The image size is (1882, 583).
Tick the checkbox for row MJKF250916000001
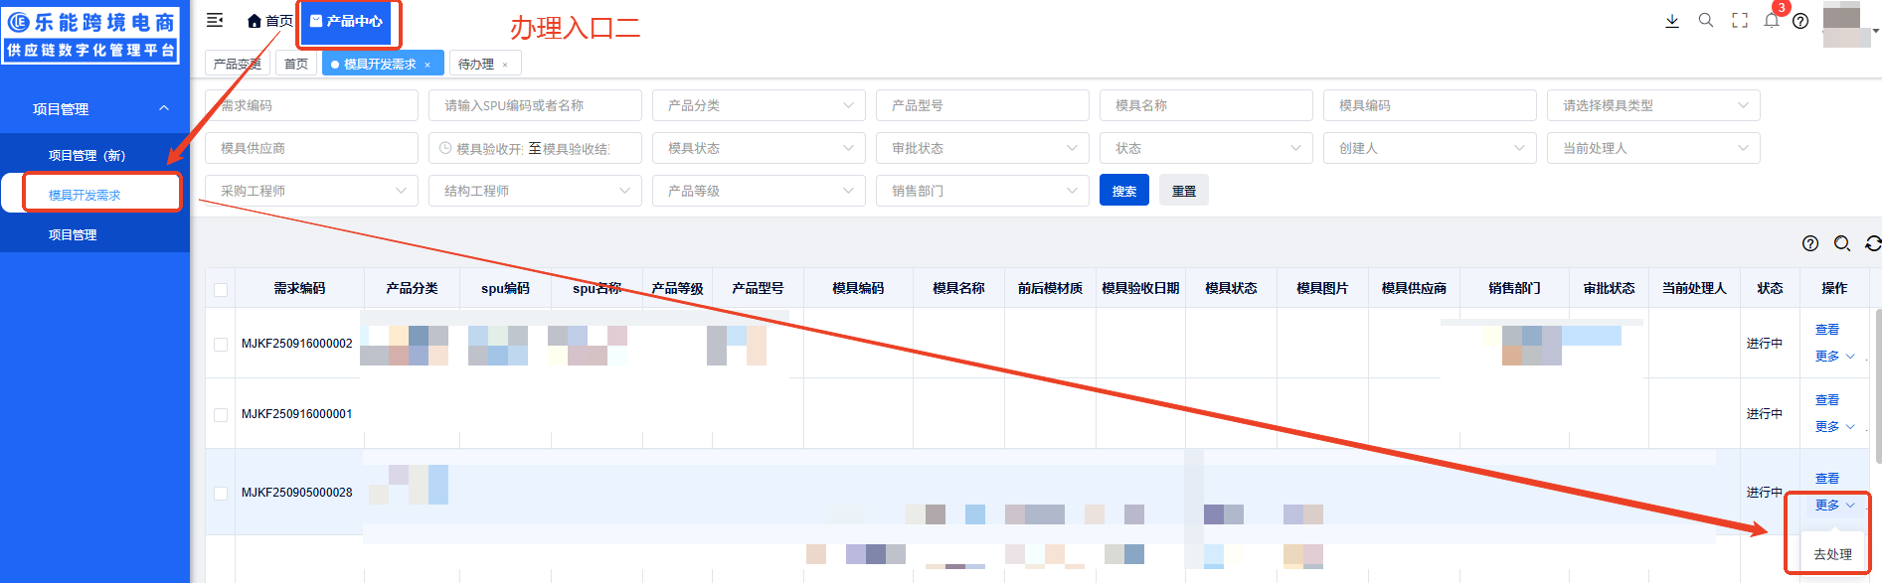(x=221, y=415)
